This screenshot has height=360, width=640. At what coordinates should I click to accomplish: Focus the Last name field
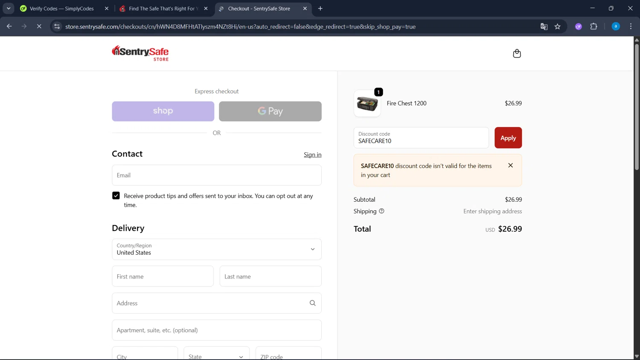pyautogui.click(x=271, y=276)
